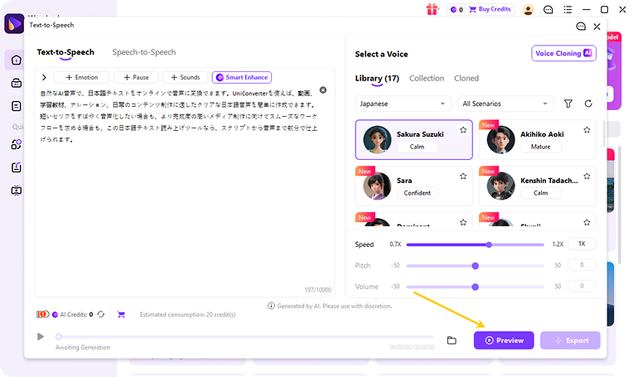Open feedback chat icon in Text-to-Speech dialog
Viewport: 633px width, 377px height.
(581, 27)
